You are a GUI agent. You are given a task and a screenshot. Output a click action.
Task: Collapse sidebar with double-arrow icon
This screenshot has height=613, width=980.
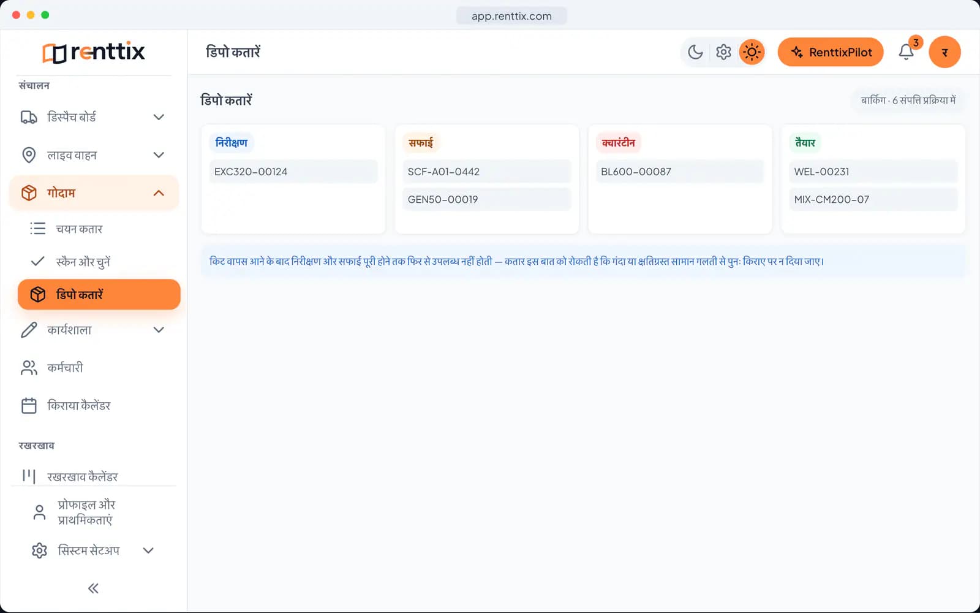[x=93, y=588]
